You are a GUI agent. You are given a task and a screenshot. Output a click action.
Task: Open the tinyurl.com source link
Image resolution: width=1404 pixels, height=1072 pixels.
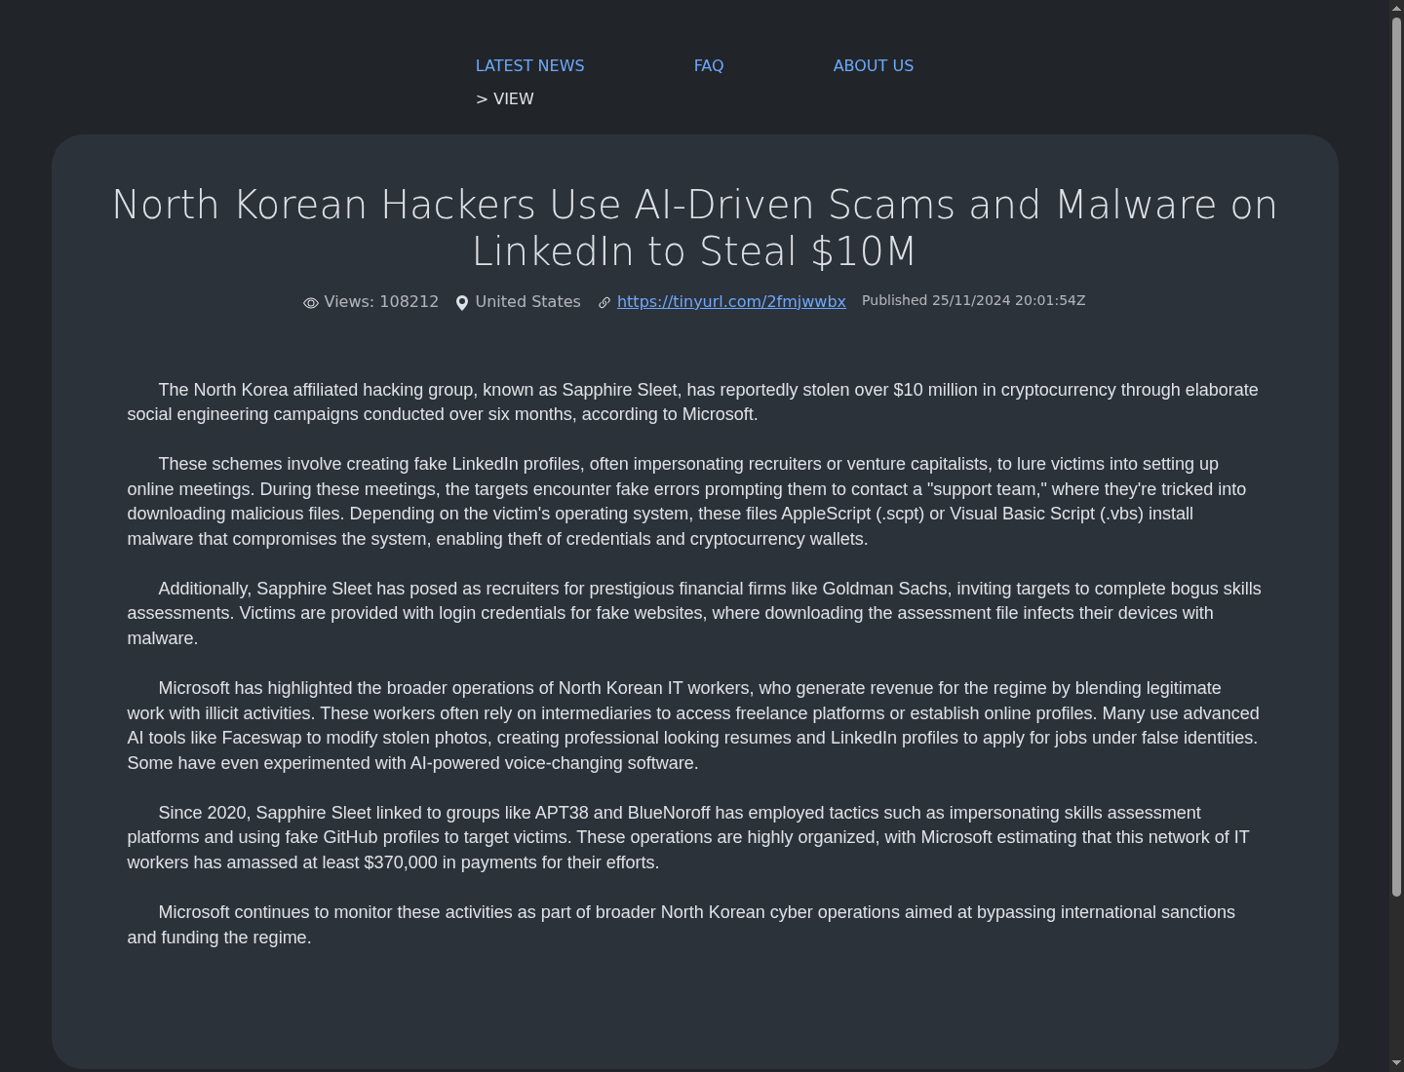click(x=731, y=301)
